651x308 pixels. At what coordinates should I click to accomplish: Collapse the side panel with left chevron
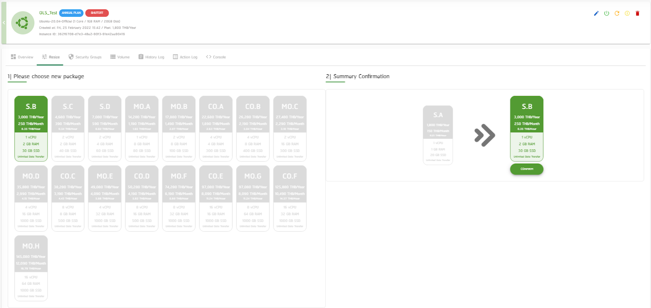point(4,23)
